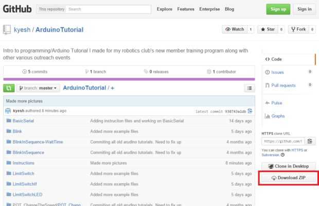Image resolution: width=319 pixels, height=206 pixels.
Task: Click the kyesh avatar in commit row
Action: [x=8, y=111]
